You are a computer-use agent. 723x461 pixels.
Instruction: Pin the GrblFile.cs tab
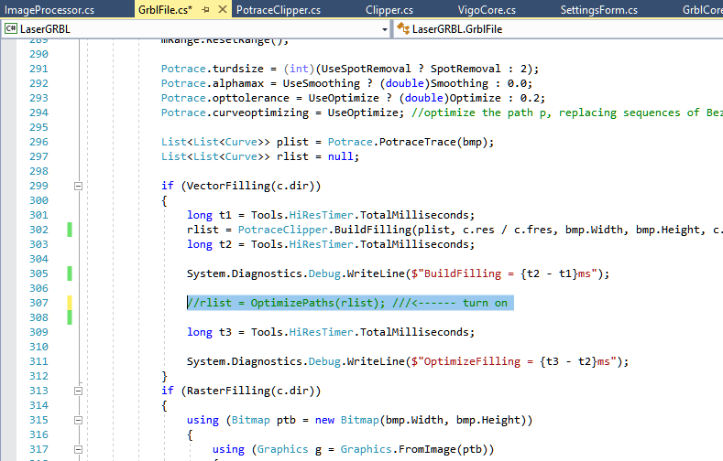click(x=206, y=10)
